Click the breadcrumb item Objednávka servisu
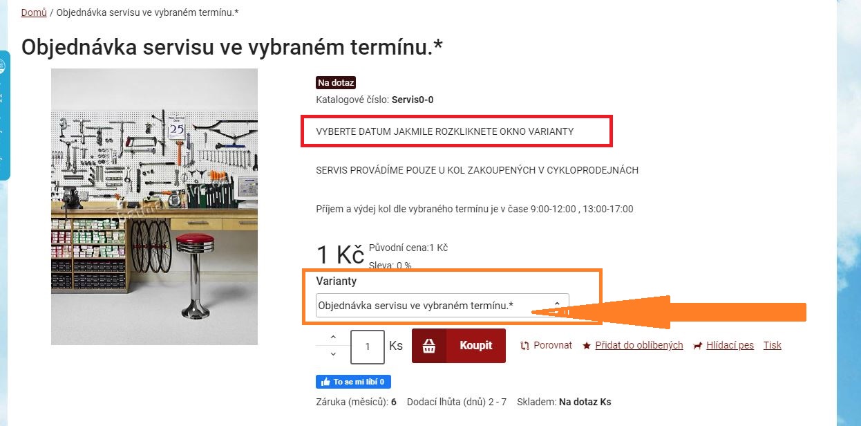The width and height of the screenshot is (861, 426). [148, 12]
